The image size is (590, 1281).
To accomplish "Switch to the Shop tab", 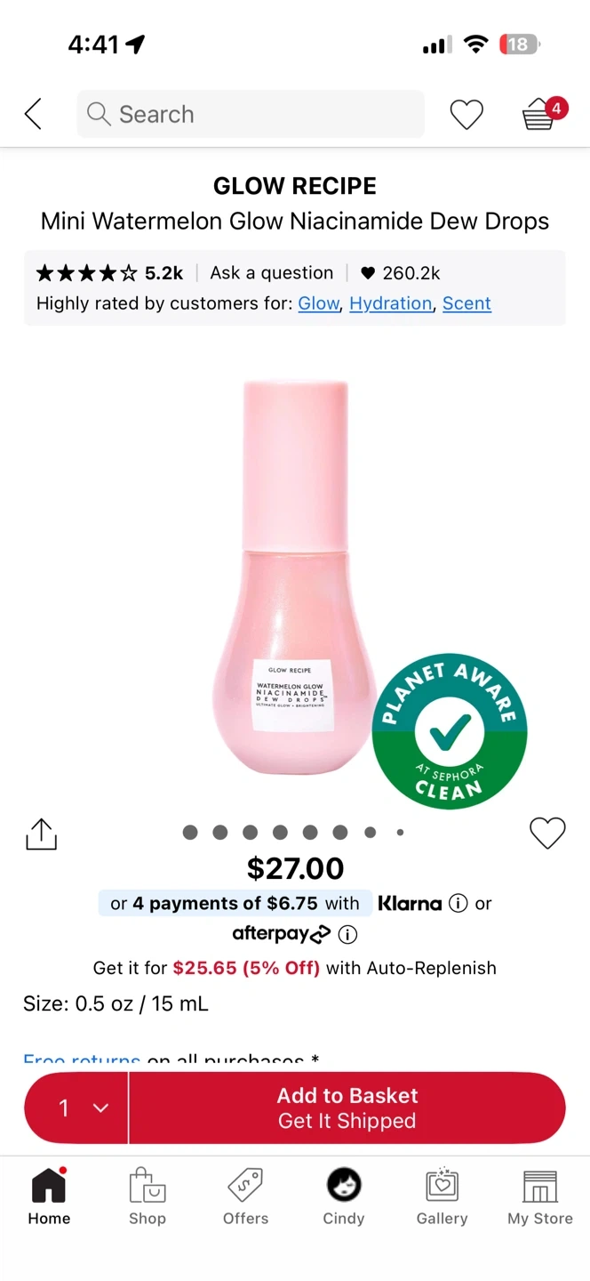I will click(147, 1197).
